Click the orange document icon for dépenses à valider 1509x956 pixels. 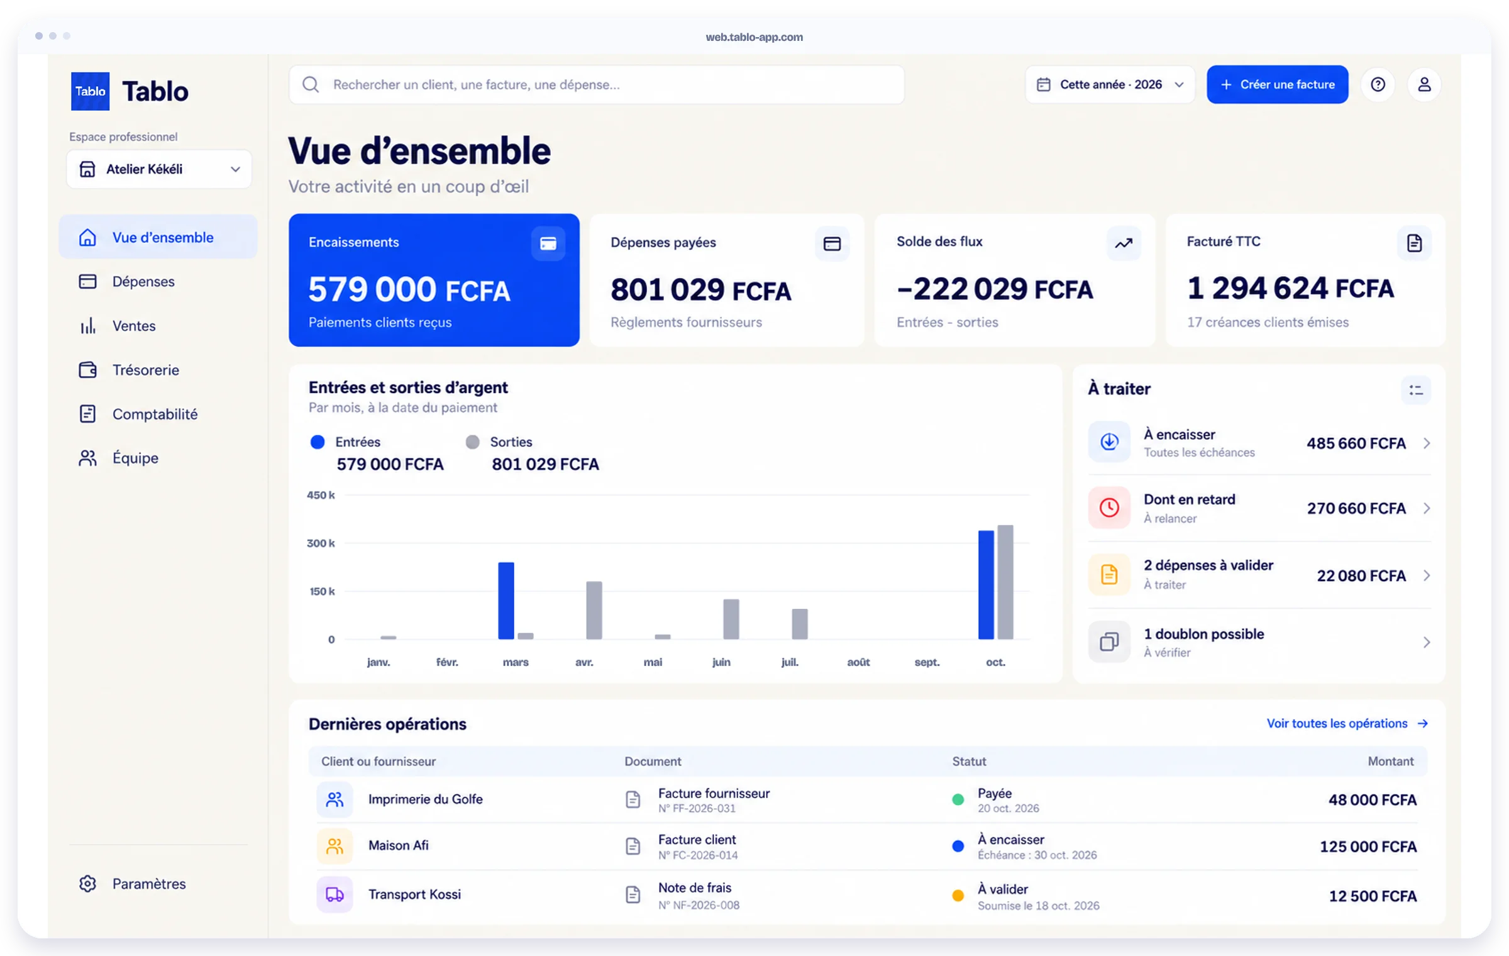point(1109,574)
